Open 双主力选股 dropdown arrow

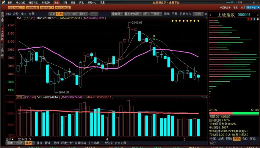coord(23,8)
